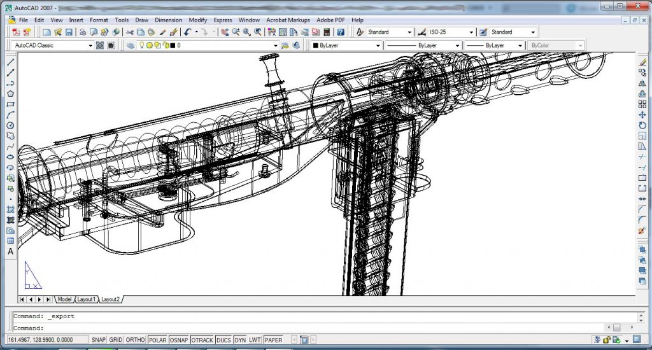Click the Cut scissors icon
Image resolution: width=652 pixels, height=350 pixels.
click(x=130, y=32)
